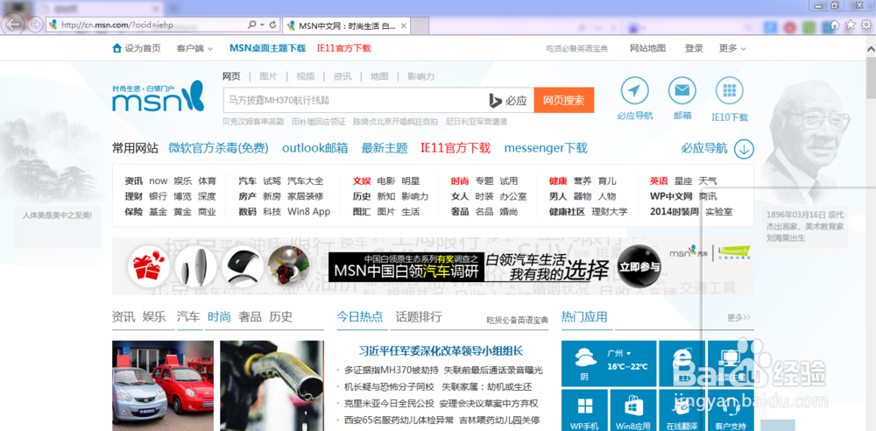Open the MSN桌面主题下载 link
This screenshot has height=431, width=876.
267,49
